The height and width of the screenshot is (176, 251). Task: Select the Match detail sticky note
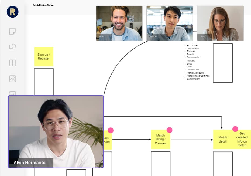[x=222, y=140]
